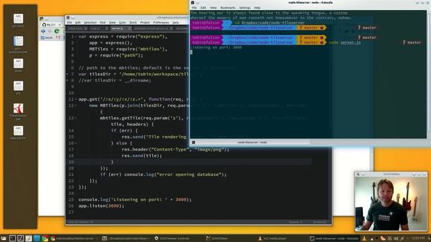Click taskbar clock

coord(419,239)
